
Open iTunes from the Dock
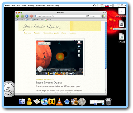44,102
